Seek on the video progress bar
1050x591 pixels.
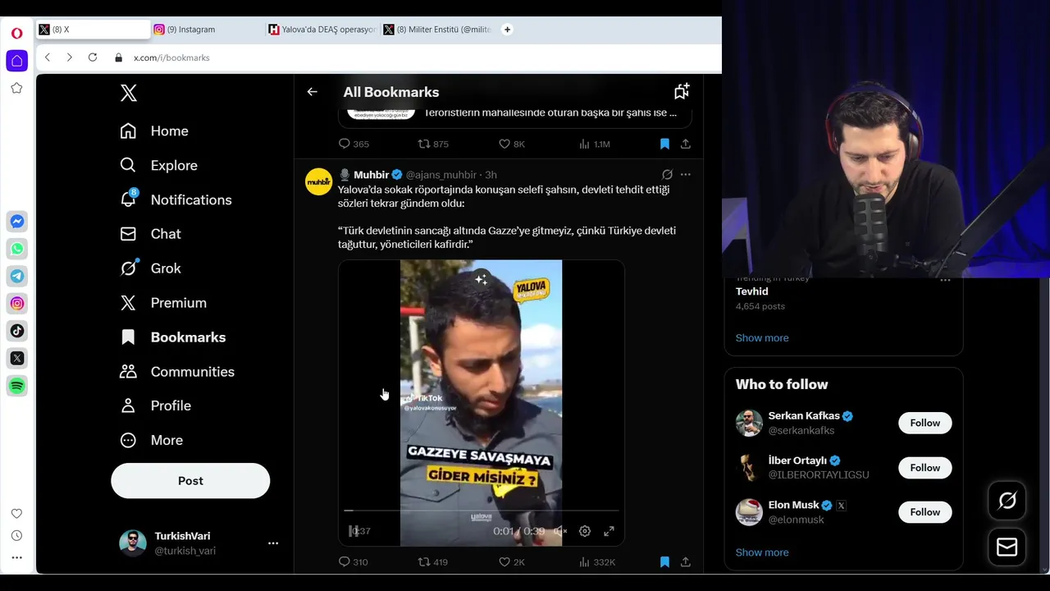click(x=482, y=511)
